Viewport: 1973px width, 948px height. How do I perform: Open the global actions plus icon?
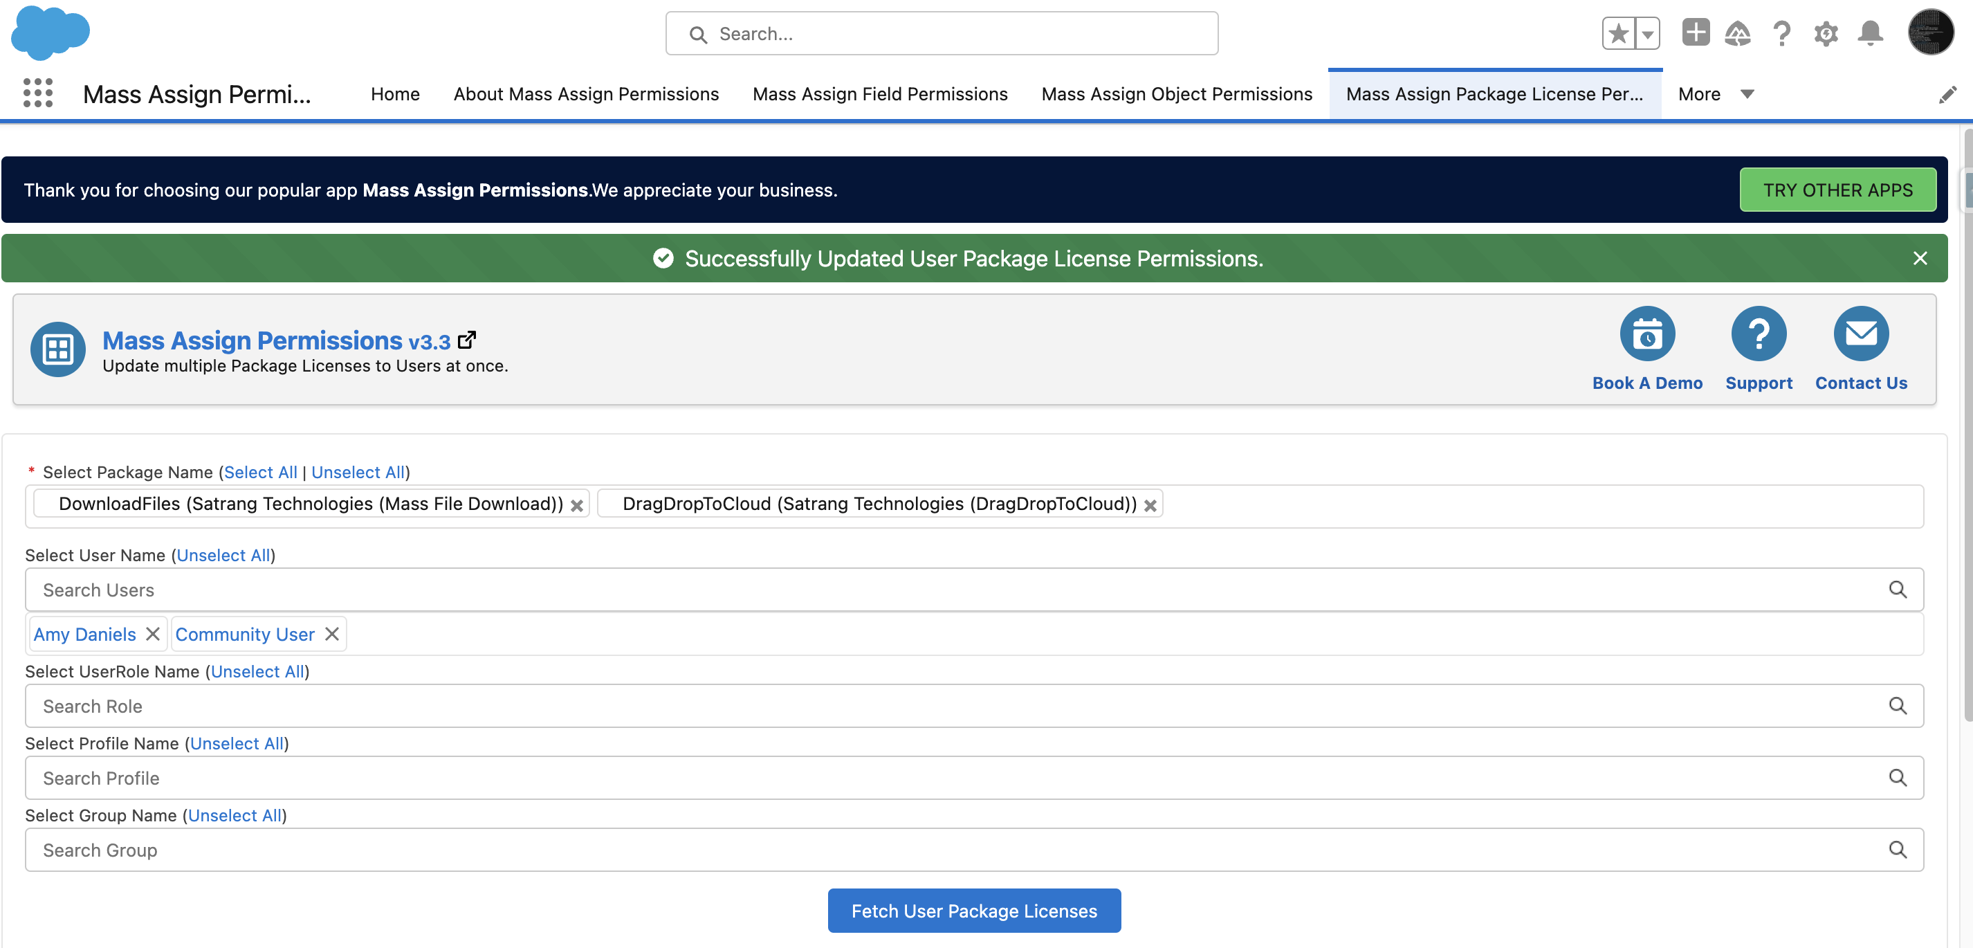[1695, 33]
